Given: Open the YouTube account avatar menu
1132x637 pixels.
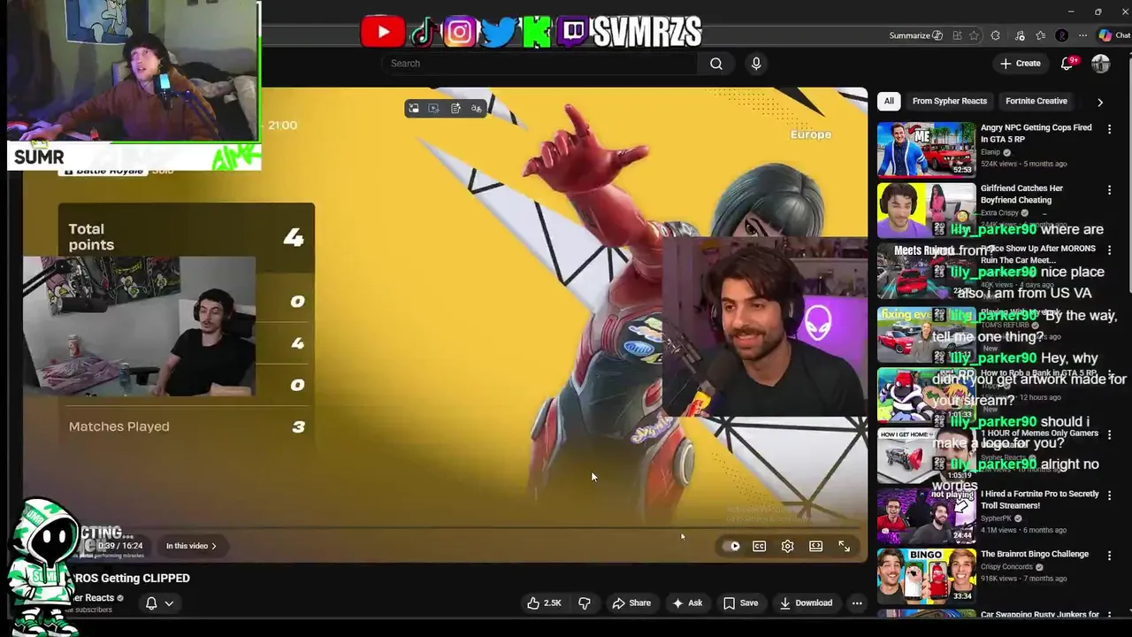Looking at the screenshot, I should click(x=1100, y=64).
